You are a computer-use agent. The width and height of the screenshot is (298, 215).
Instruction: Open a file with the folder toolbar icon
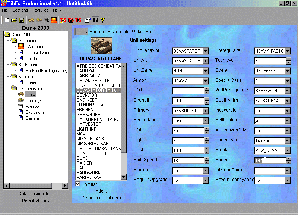click(x=14, y=20)
